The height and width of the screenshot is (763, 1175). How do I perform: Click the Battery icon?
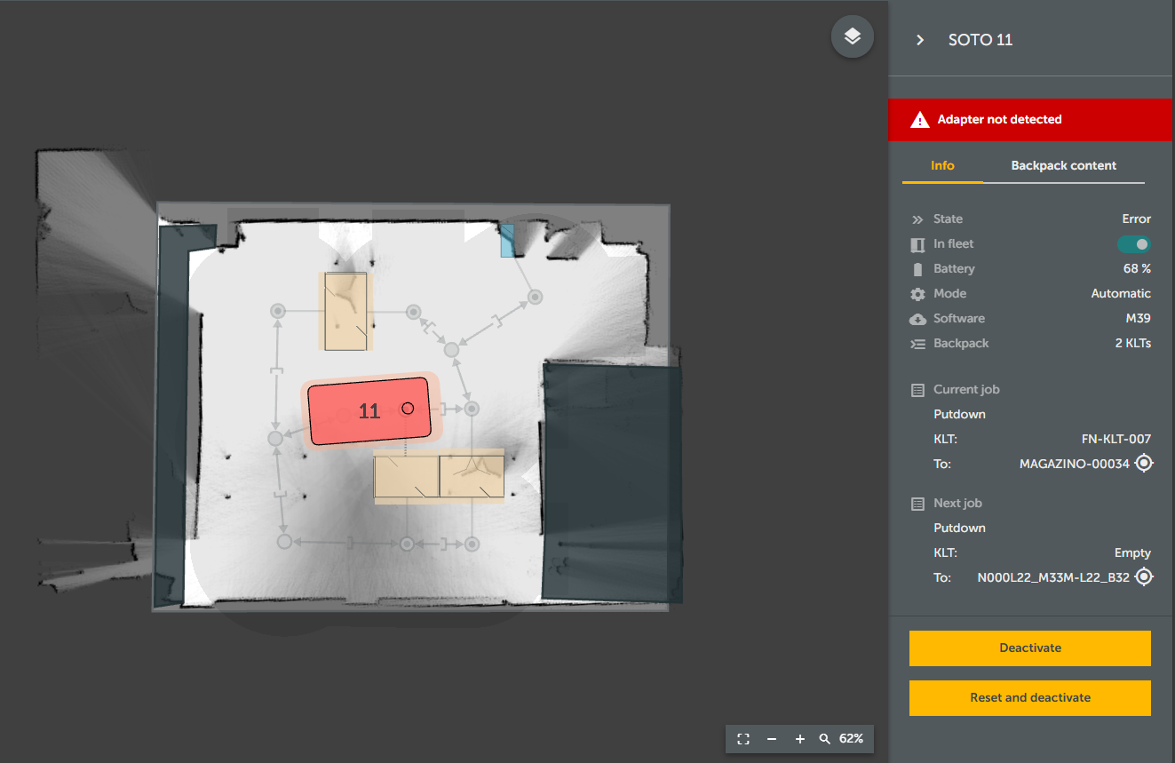pos(918,269)
